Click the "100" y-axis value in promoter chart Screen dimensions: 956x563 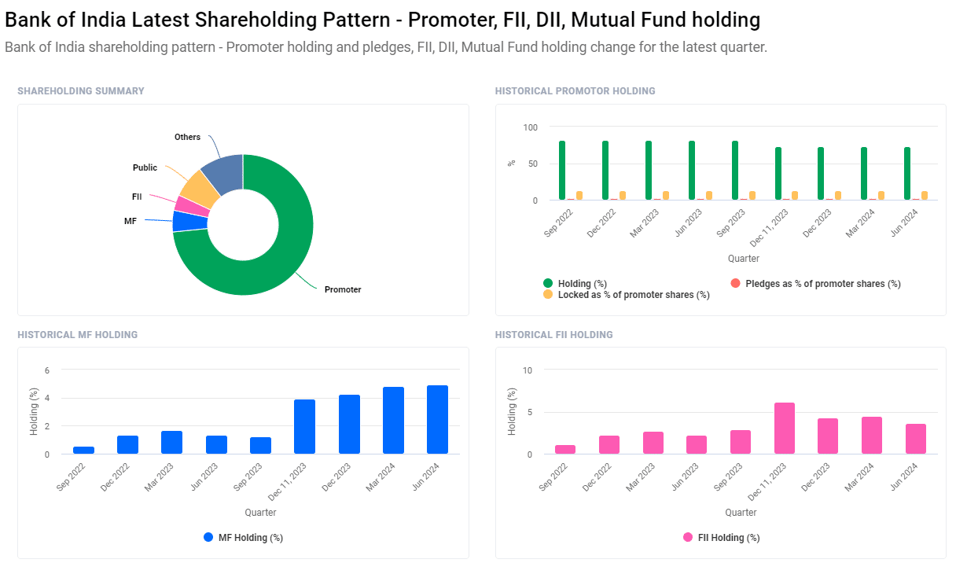(x=531, y=127)
